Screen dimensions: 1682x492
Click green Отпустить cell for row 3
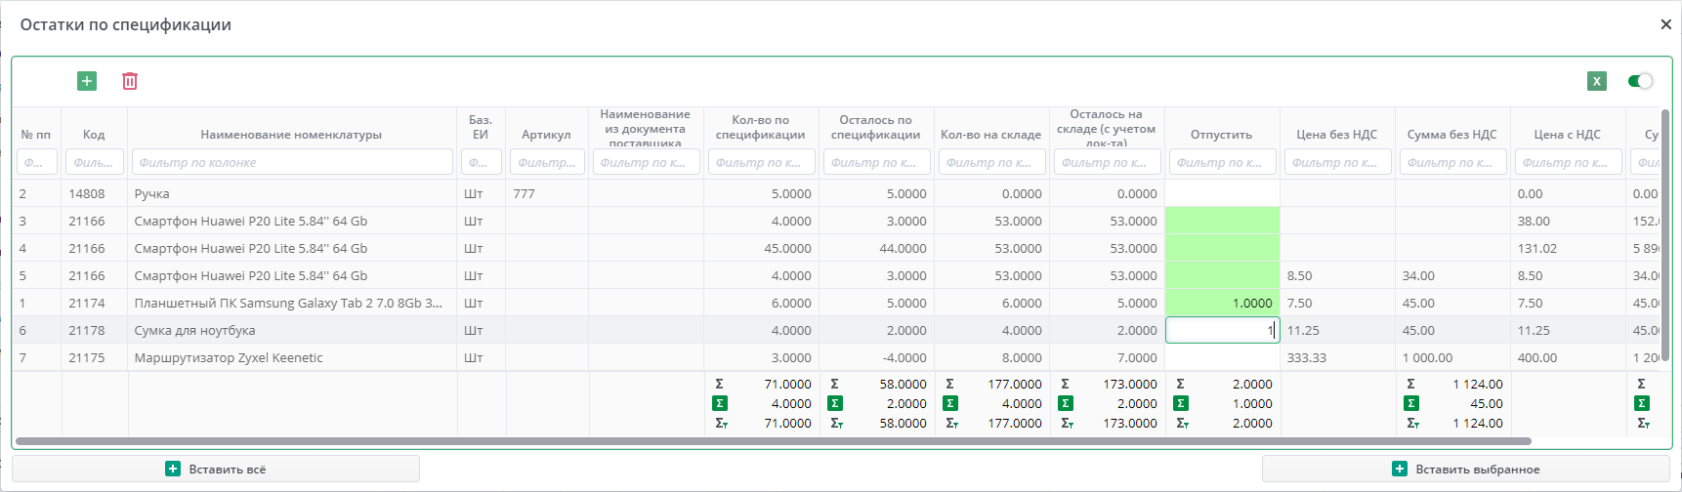(x=1221, y=222)
